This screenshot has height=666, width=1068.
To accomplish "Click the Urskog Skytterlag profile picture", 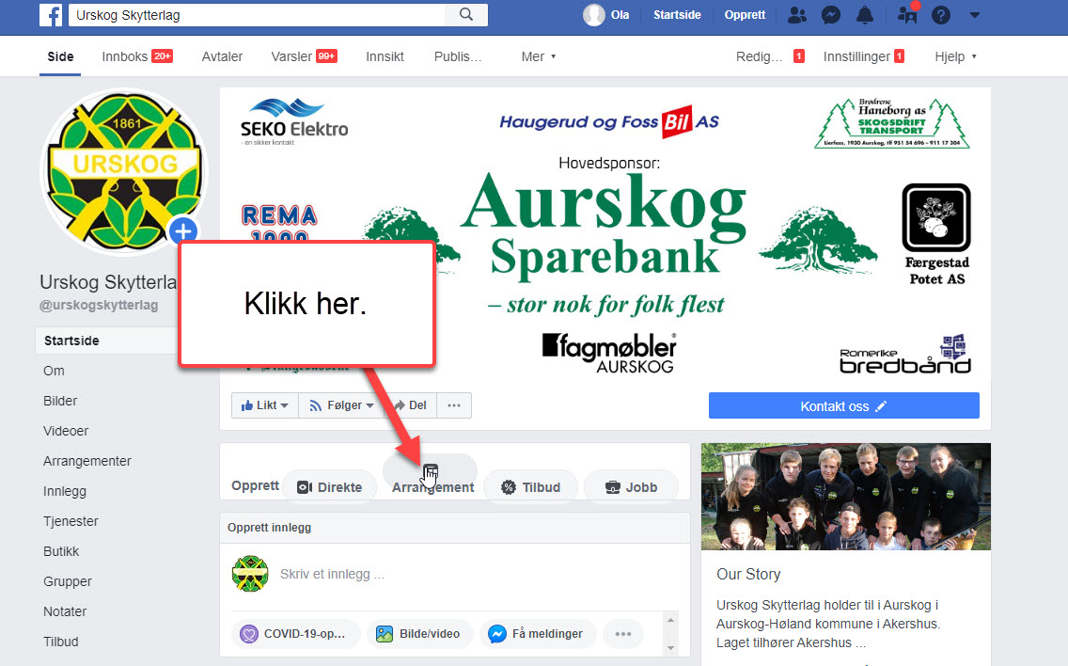I will [x=125, y=171].
